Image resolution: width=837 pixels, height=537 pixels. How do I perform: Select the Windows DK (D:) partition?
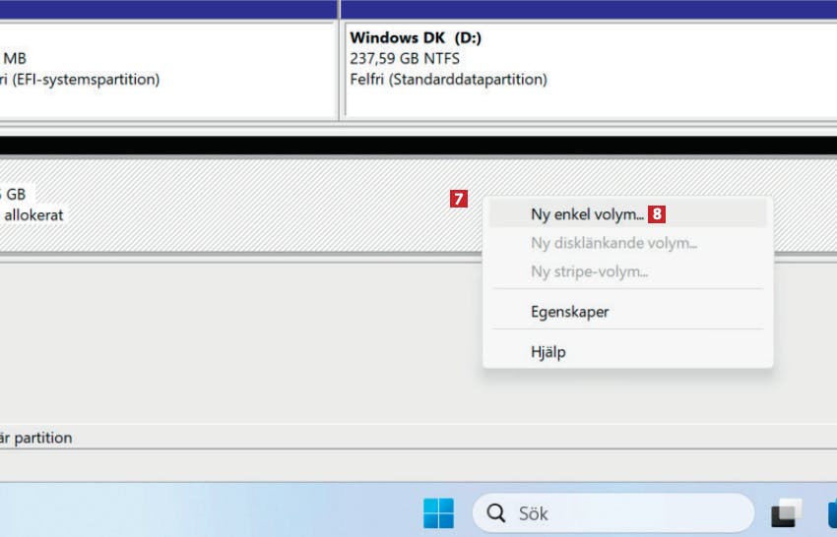(591, 71)
